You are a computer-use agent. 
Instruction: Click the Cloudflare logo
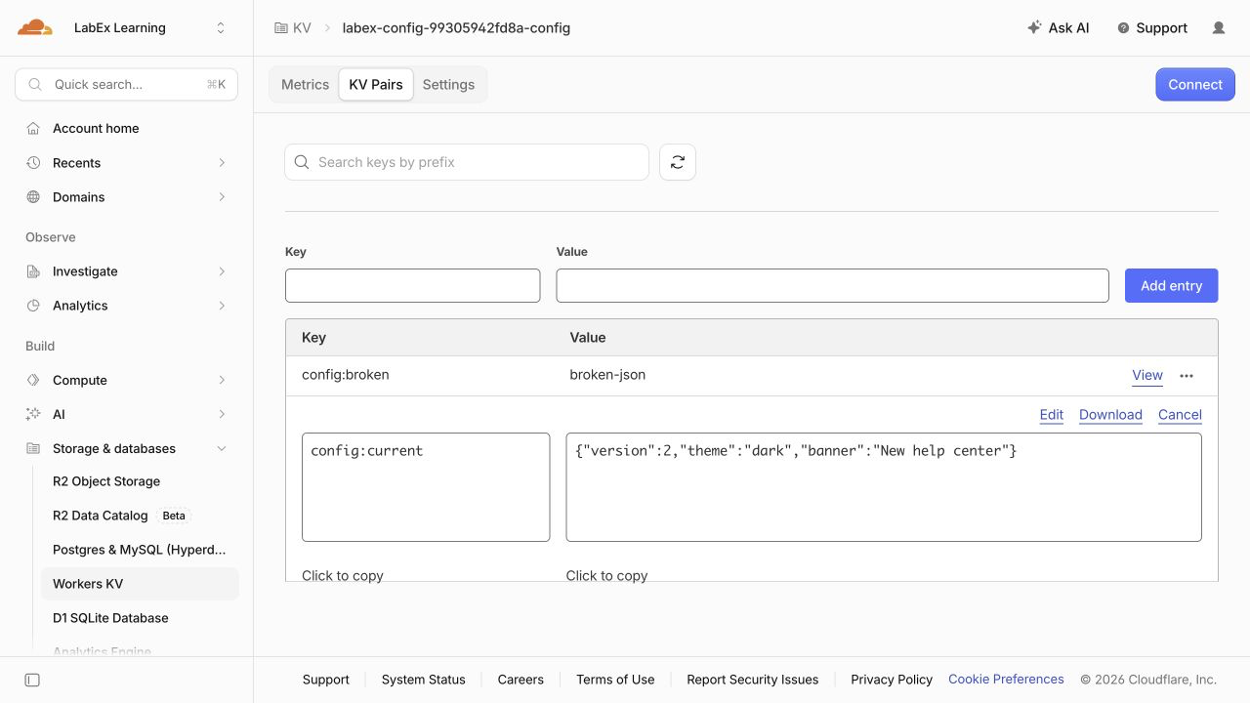pyautogui.click(x=35, y=27)
